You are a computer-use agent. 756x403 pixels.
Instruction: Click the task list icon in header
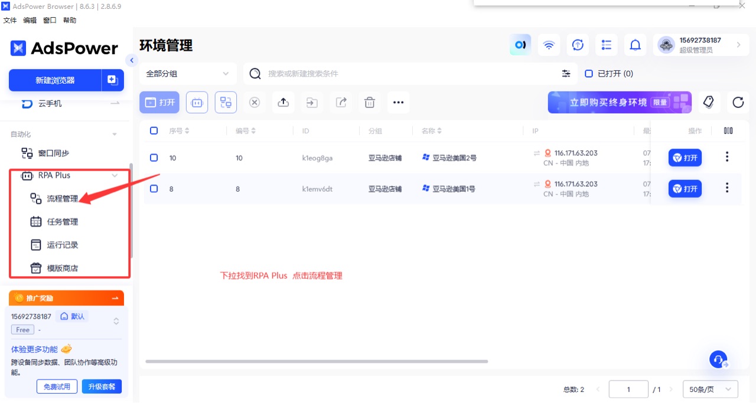tap(607, 45)
